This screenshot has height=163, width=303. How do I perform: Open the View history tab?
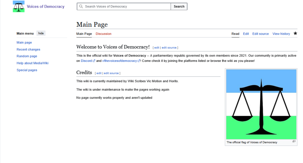pos(281,34)
